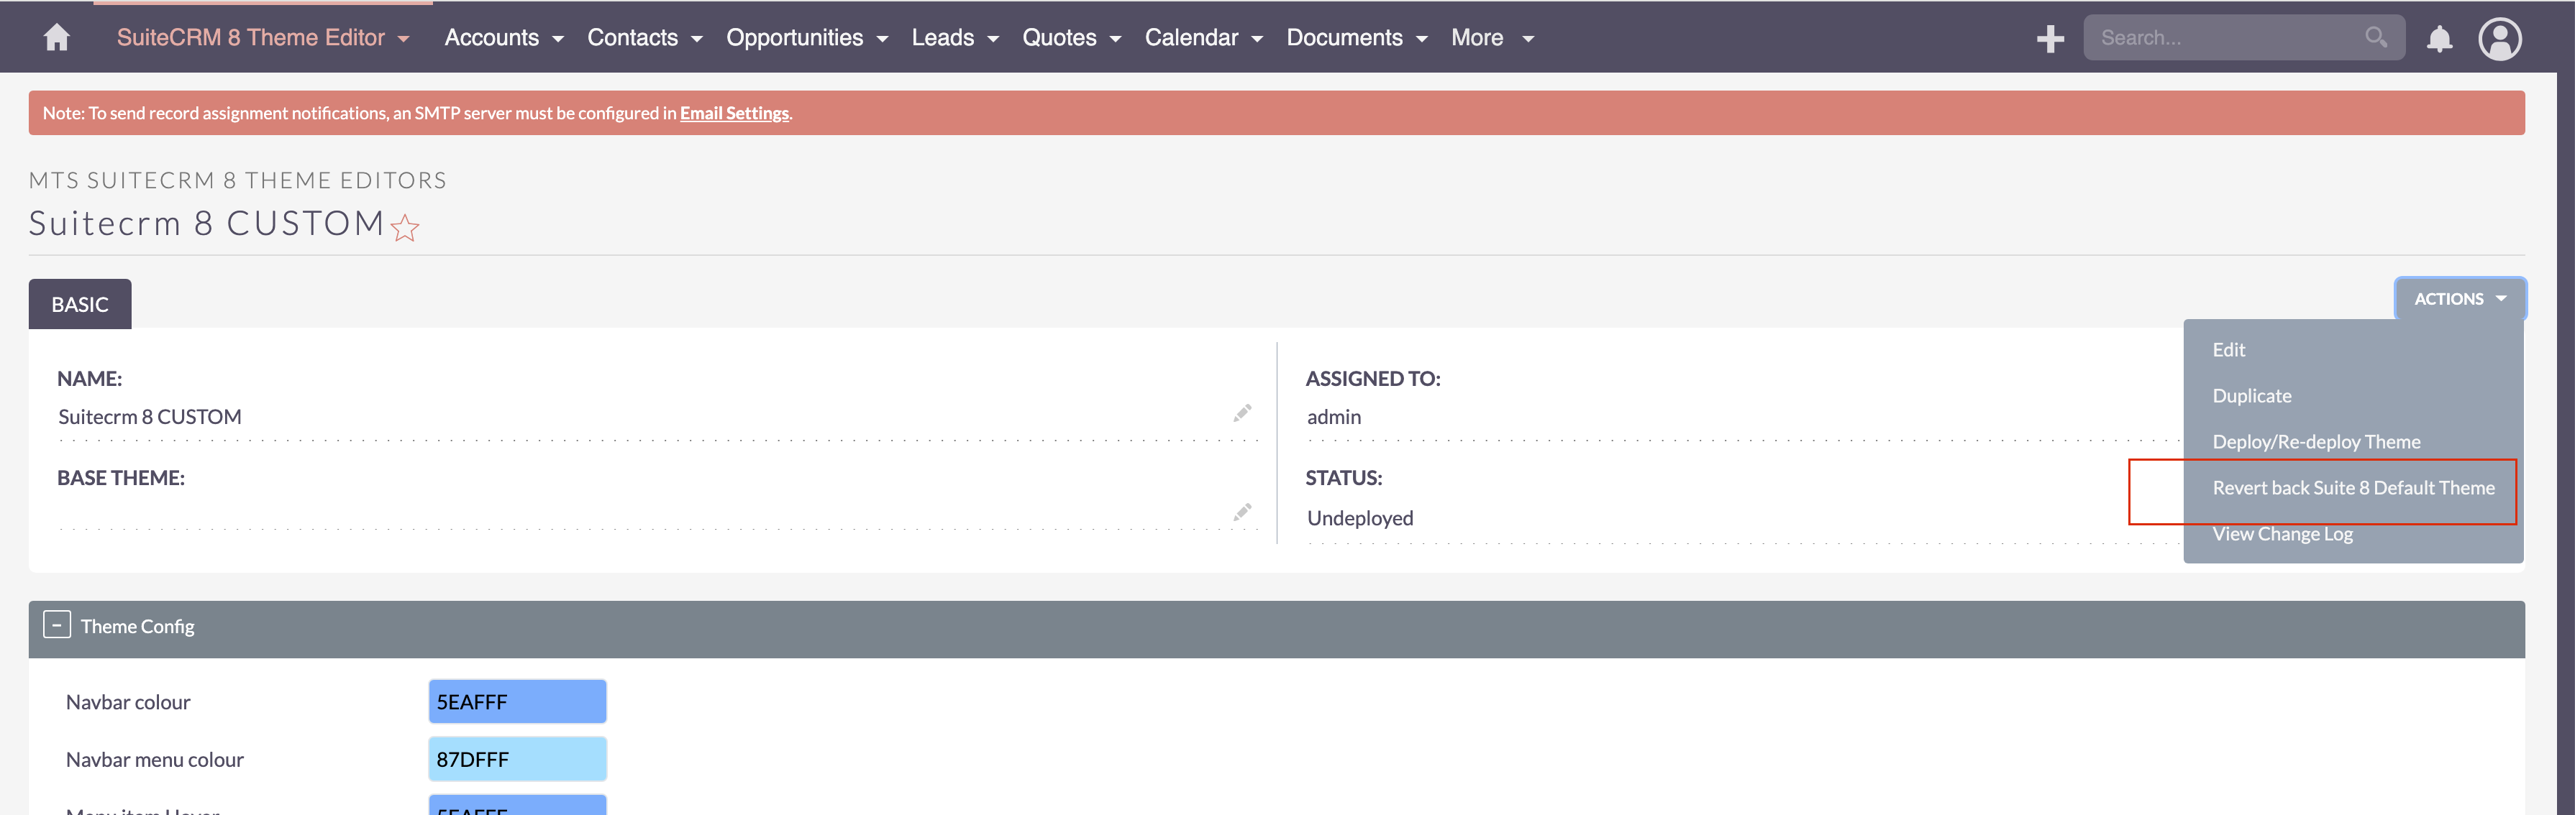Follow the Email Settings link

coord(734,113)
